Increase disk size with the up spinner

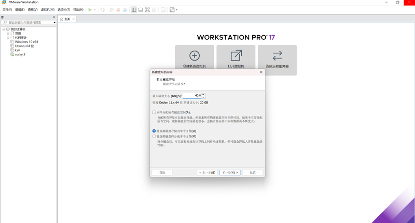[x=203, y=94]
